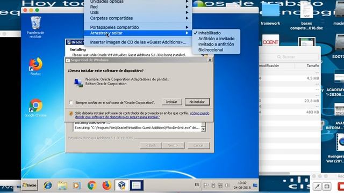The width and height of the screenshot is (344, 193).
Task: Click the Buscar search field in Finder
Action: point(289,57)
